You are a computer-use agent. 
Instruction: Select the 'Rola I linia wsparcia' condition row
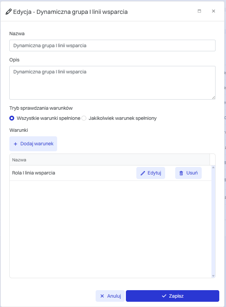[x=111, y=173]
